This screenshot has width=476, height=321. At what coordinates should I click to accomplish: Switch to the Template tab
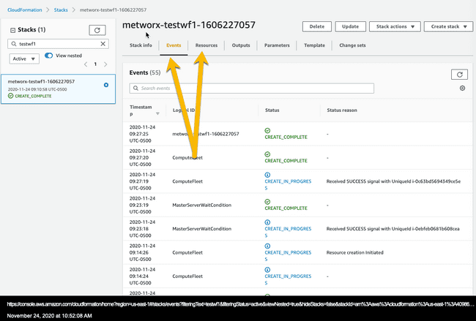coord(314,45)
